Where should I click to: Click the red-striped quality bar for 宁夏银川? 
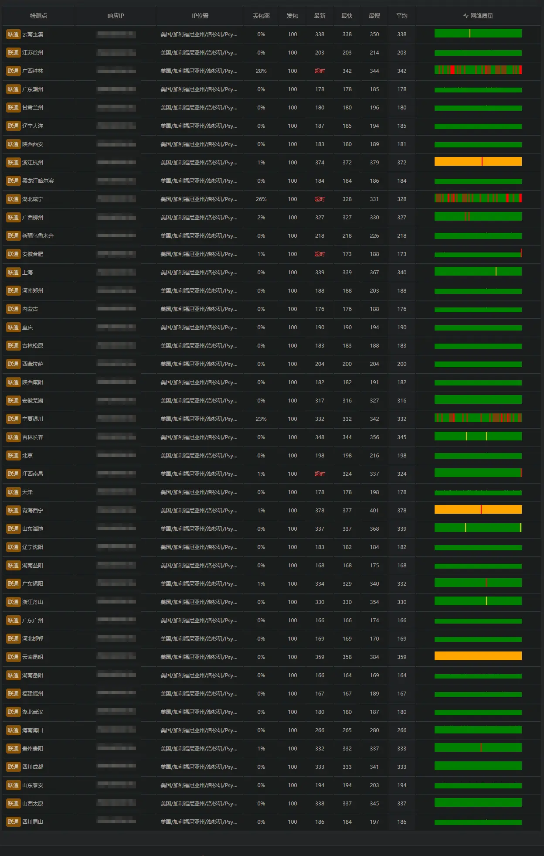click(x=478, y=418)
